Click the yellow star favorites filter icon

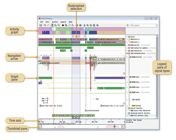pos(128,25)
